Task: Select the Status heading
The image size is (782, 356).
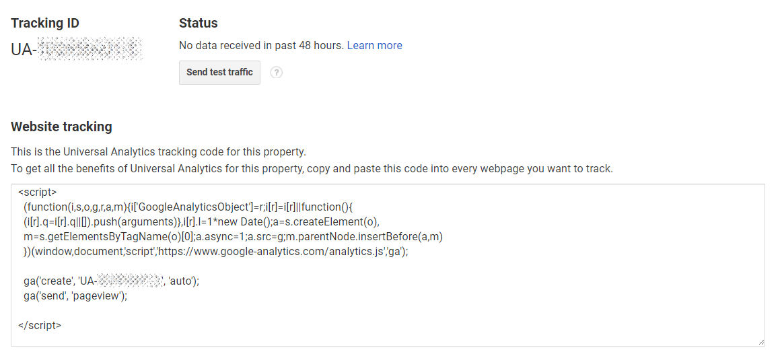Action: coord(198,23)
